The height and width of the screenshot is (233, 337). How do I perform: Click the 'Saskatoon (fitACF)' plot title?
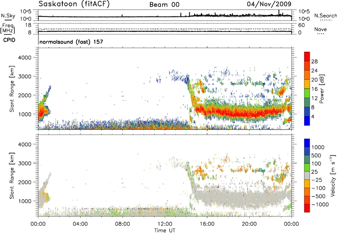pos(74,4)
